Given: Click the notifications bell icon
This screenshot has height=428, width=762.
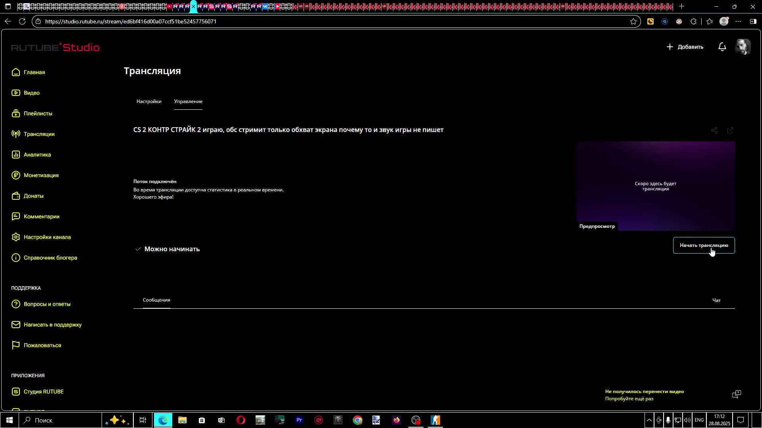Looking at the screenshot, I should click(722, 47).
